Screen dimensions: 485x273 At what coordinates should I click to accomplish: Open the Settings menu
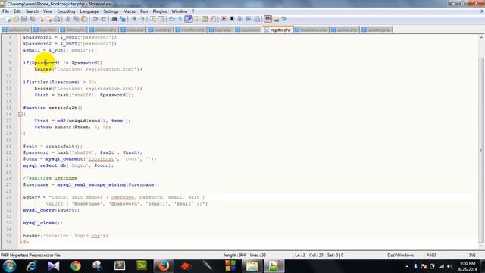click(x=111, y=11)
